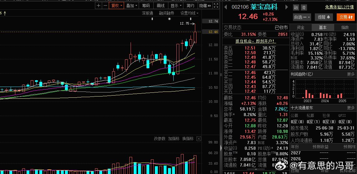Open the 筹码 chip distribution tool

click(x=146, y=6)
